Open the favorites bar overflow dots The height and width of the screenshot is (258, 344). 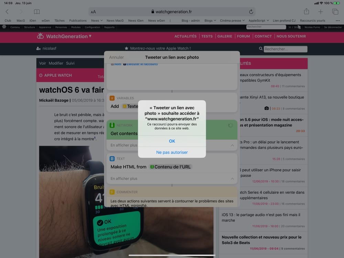click(x=337, y=21)
